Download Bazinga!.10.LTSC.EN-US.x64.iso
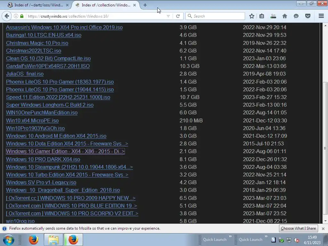Screen dimensions: 328x246 click(x=44, y=35)
